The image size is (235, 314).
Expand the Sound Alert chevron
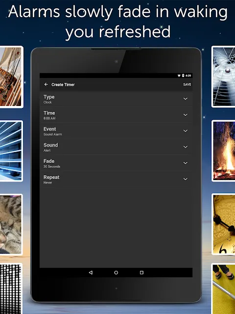click(x=186, y=147)
